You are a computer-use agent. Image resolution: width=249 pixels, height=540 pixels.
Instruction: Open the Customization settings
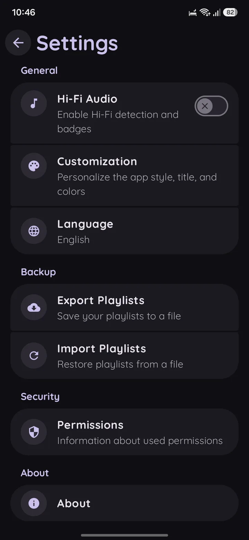[x=124, y=175]
